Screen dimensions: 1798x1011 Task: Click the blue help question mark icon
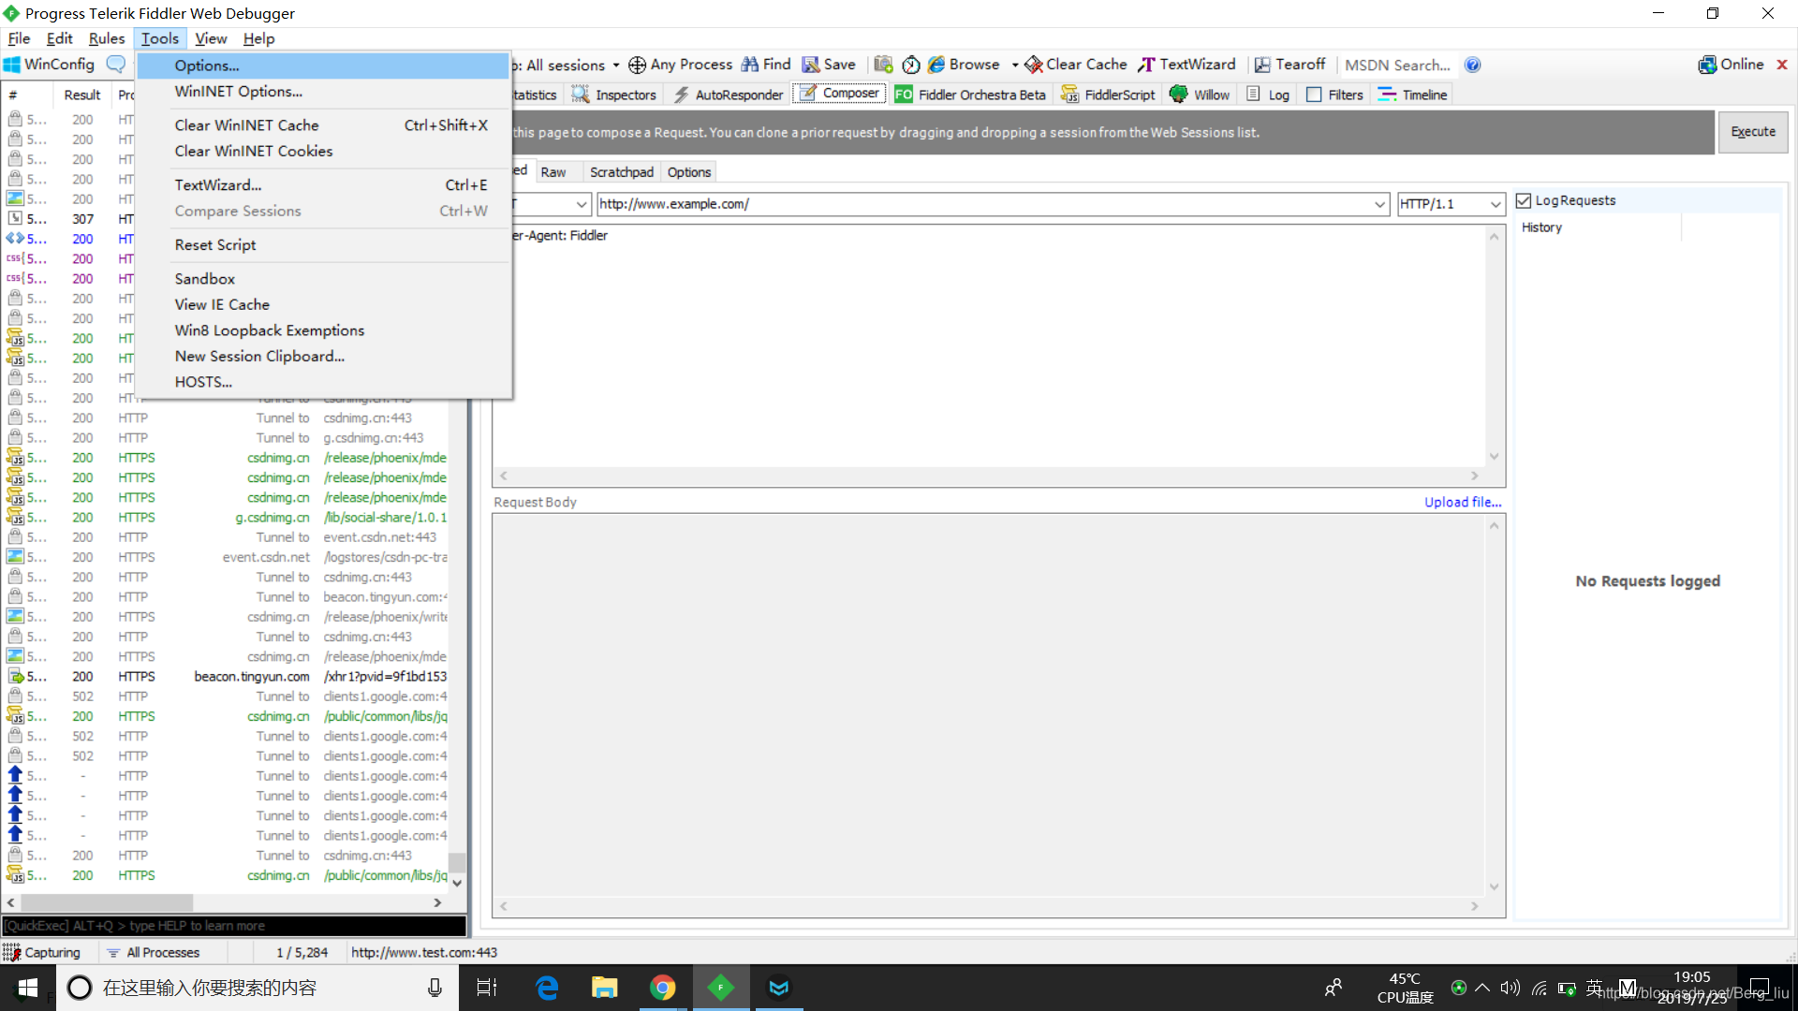[1473, 65]
